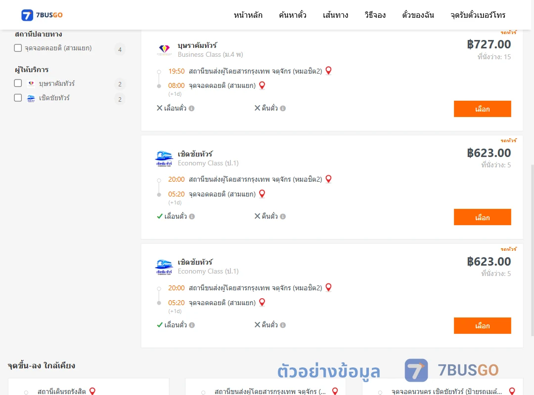Click reschedule info icon in third card
The width and height of the screenshot is (534, 395).
point(192,325)
